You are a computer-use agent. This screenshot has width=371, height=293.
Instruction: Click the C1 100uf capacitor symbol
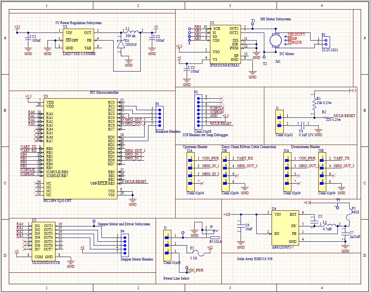[28, 38]
